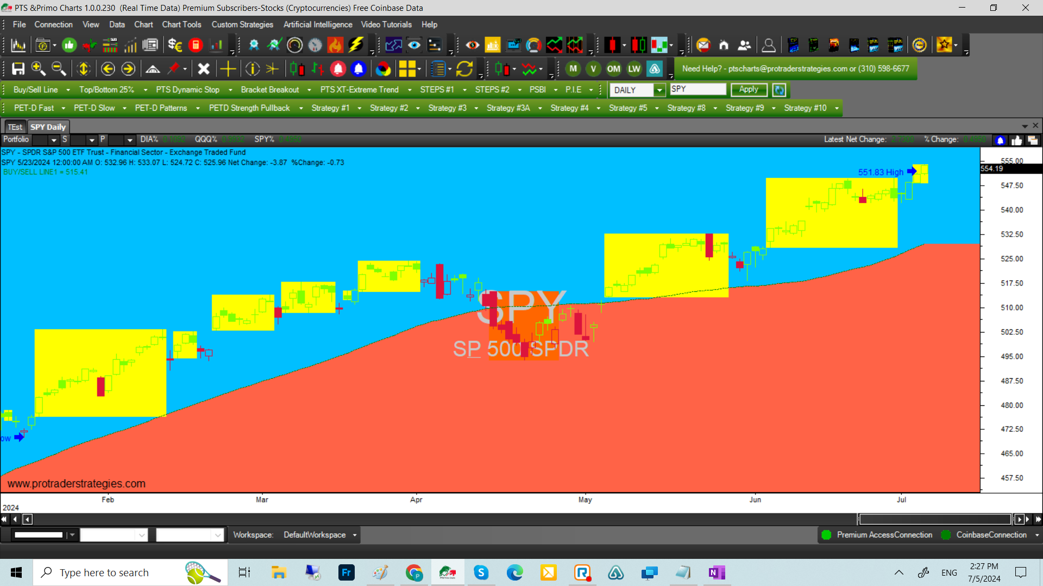Click the white color swatch in bottom bar
Viewport: 1043px width, 586px height.
pyautogui.click(x=39, y=535)
